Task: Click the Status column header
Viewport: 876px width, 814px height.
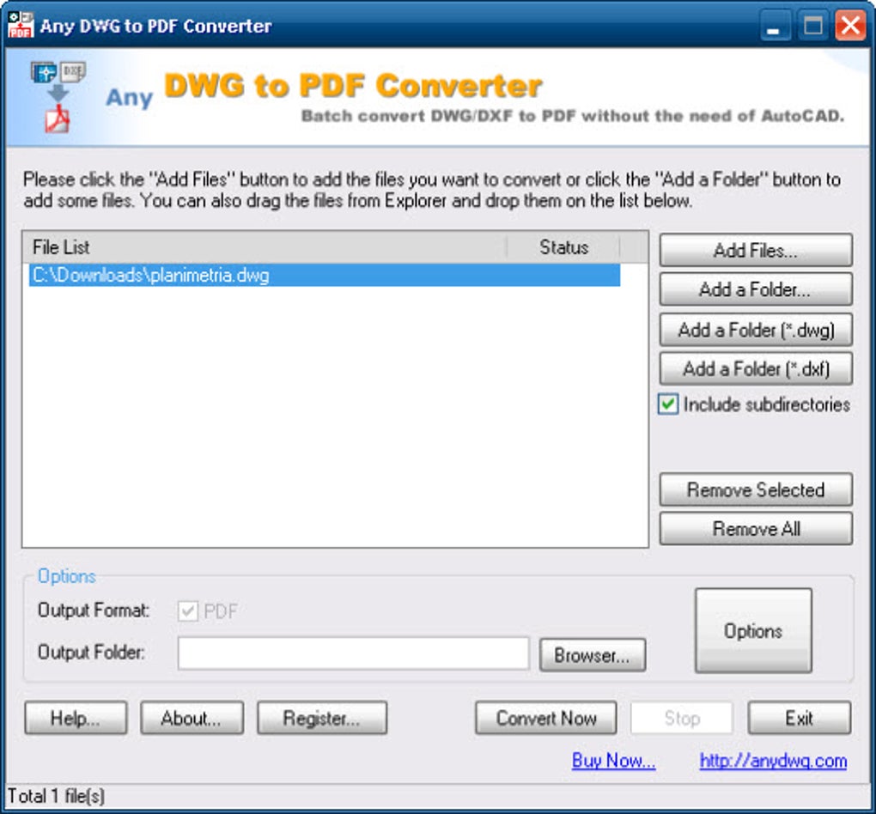Action: point(563,247)
